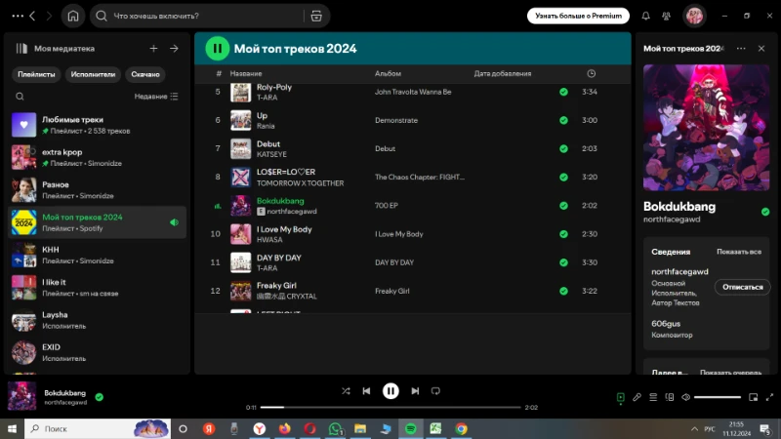This screenshot has width=781, height=439.
Task: Click the Bokdukbang album art in the side panel
Action: pos(706,128)
